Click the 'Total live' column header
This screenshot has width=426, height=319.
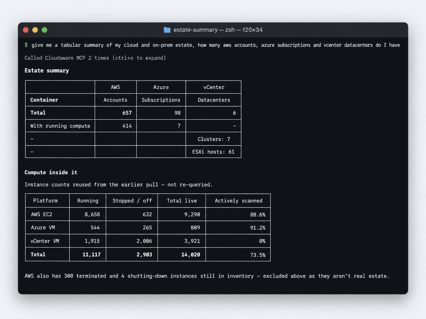click(182, 201)
